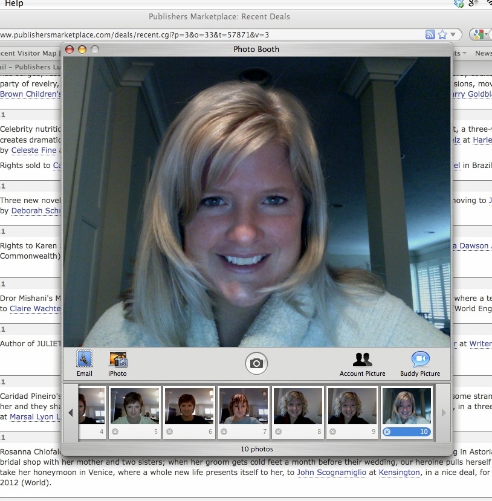492x501 pixels.
Task: Open Deborah Sch link in browser page
Action: [x=36, y=210]
